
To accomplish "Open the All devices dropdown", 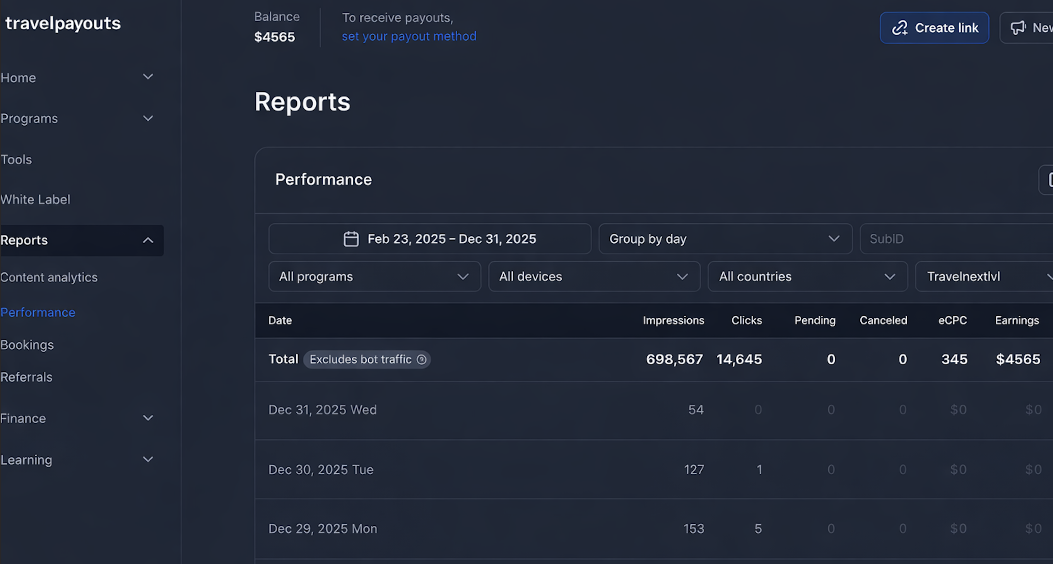I will [594, 277].
